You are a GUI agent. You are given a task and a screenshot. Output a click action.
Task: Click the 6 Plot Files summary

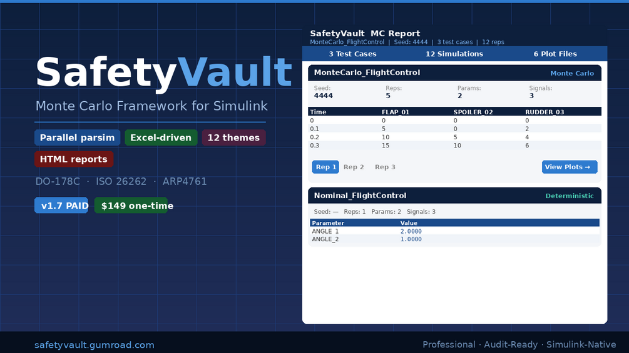pos(555,54)
